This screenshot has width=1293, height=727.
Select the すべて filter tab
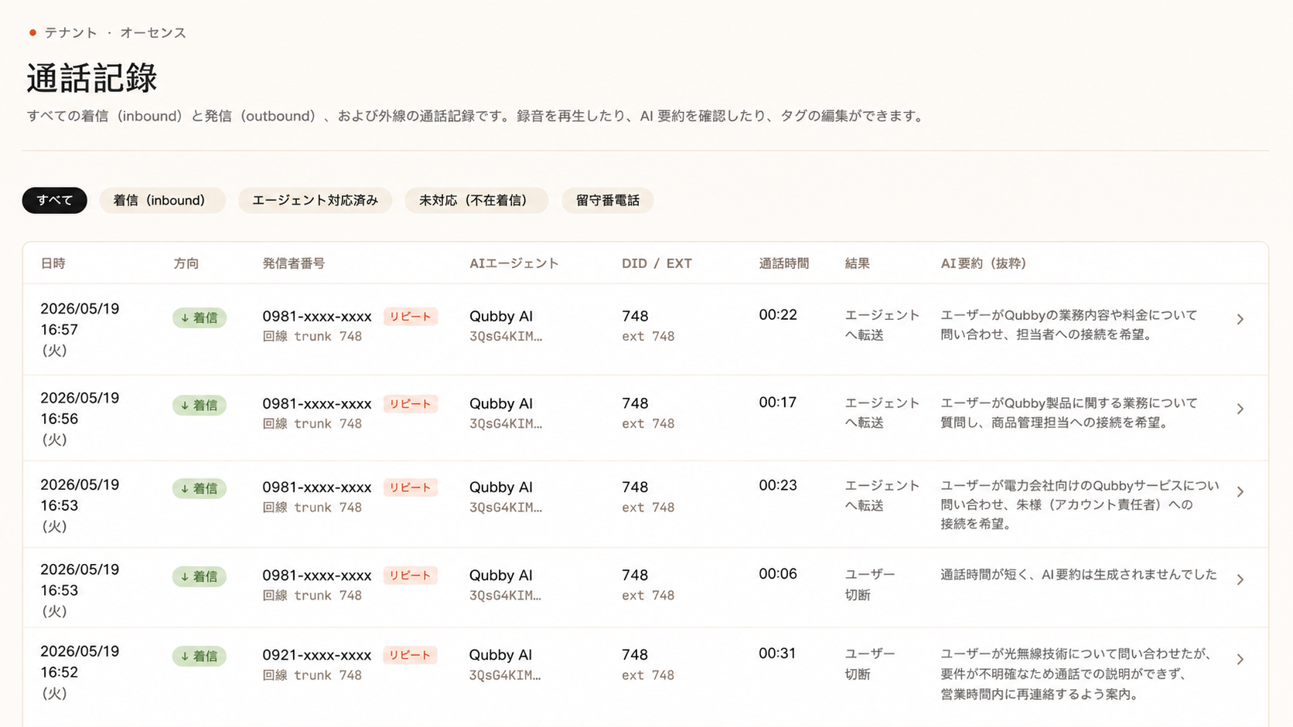coord(54,200)
